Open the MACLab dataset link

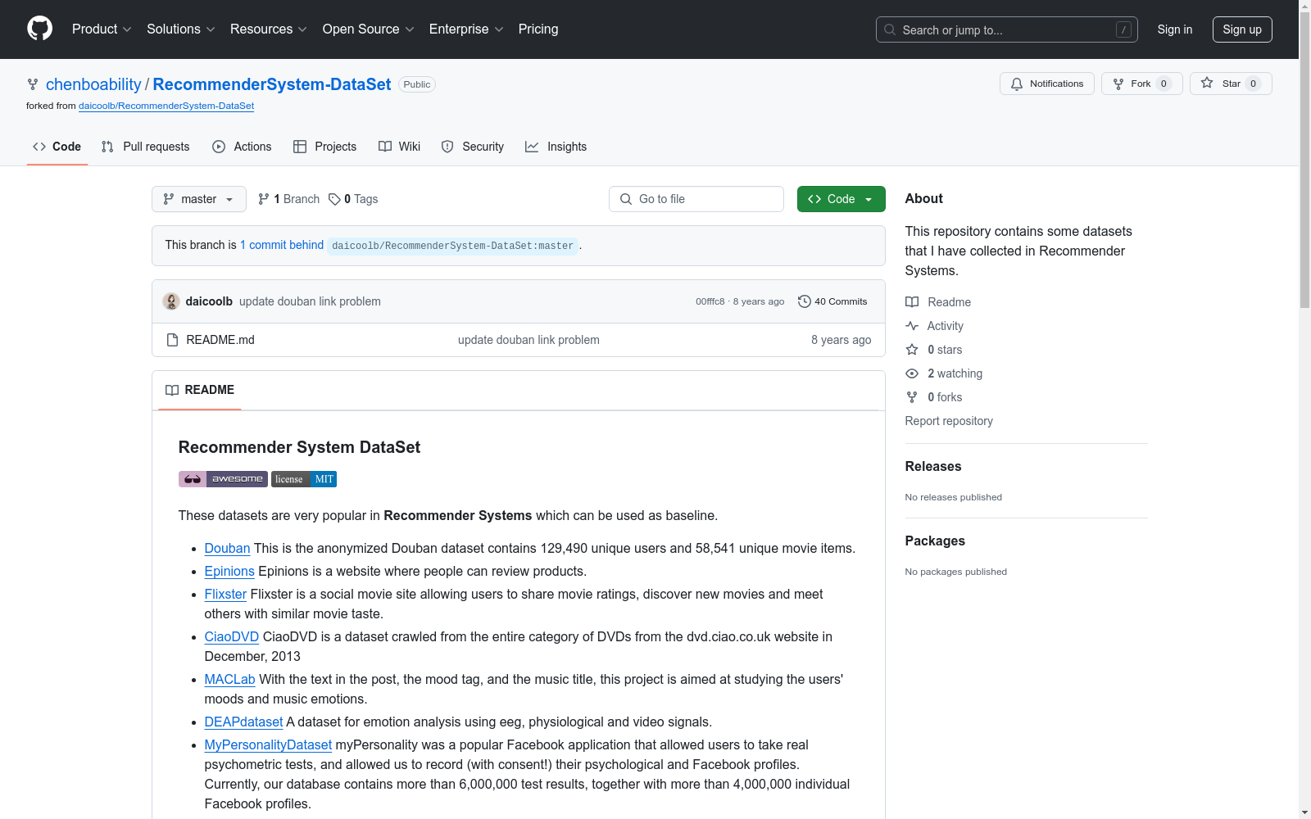(x=230, y=680)
